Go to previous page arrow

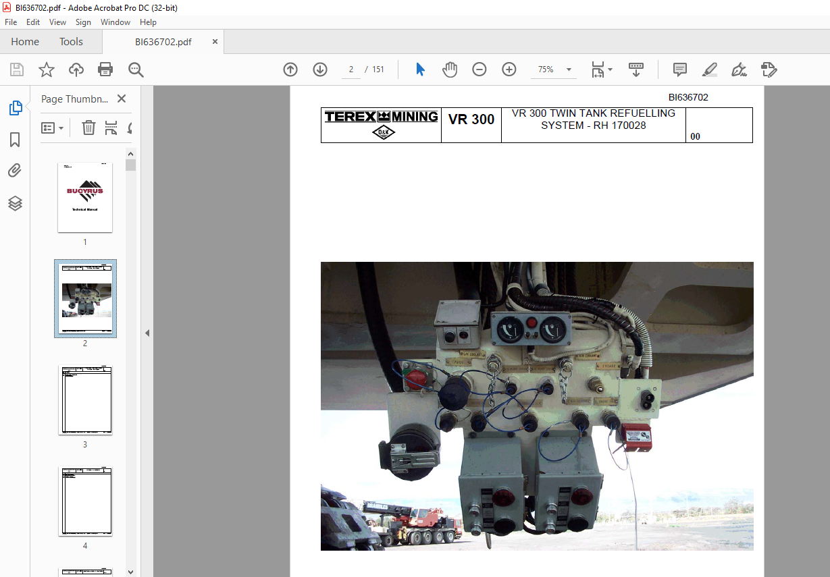pyautogui.click(x=290, y=70)
